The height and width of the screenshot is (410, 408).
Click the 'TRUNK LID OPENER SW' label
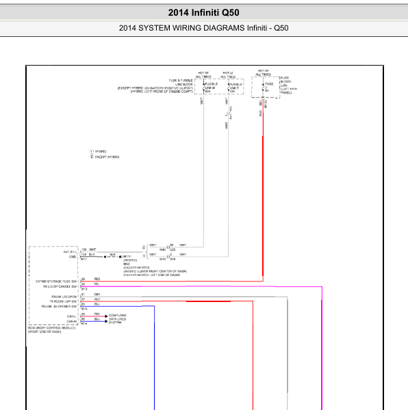pos(59,306)
